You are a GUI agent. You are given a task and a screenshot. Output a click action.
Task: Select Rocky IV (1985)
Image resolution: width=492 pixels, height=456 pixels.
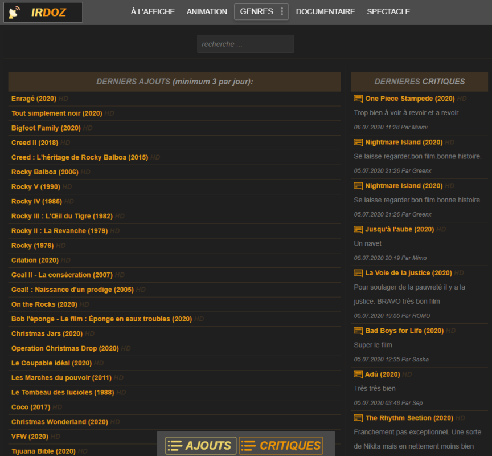36,202
